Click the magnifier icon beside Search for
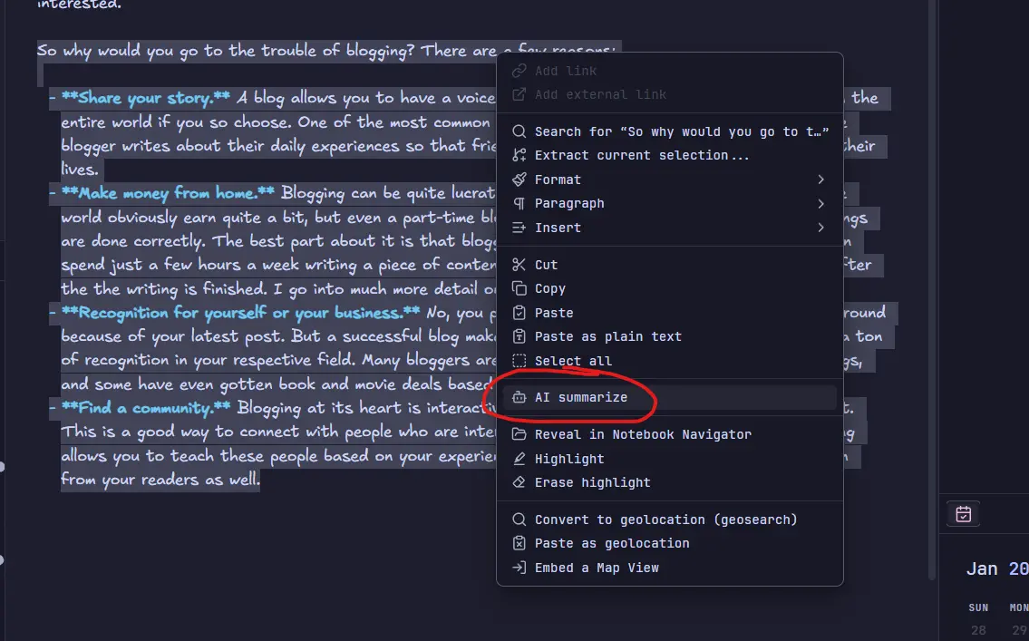This screenshot has height=641, width=1029. pyautogui.click(x=519, y=131)
